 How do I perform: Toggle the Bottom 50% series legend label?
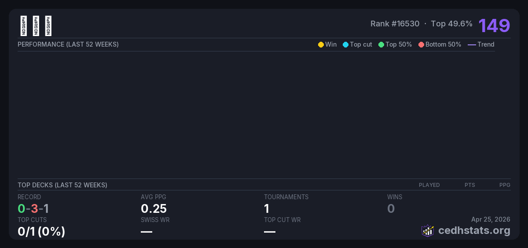(443, 44)
